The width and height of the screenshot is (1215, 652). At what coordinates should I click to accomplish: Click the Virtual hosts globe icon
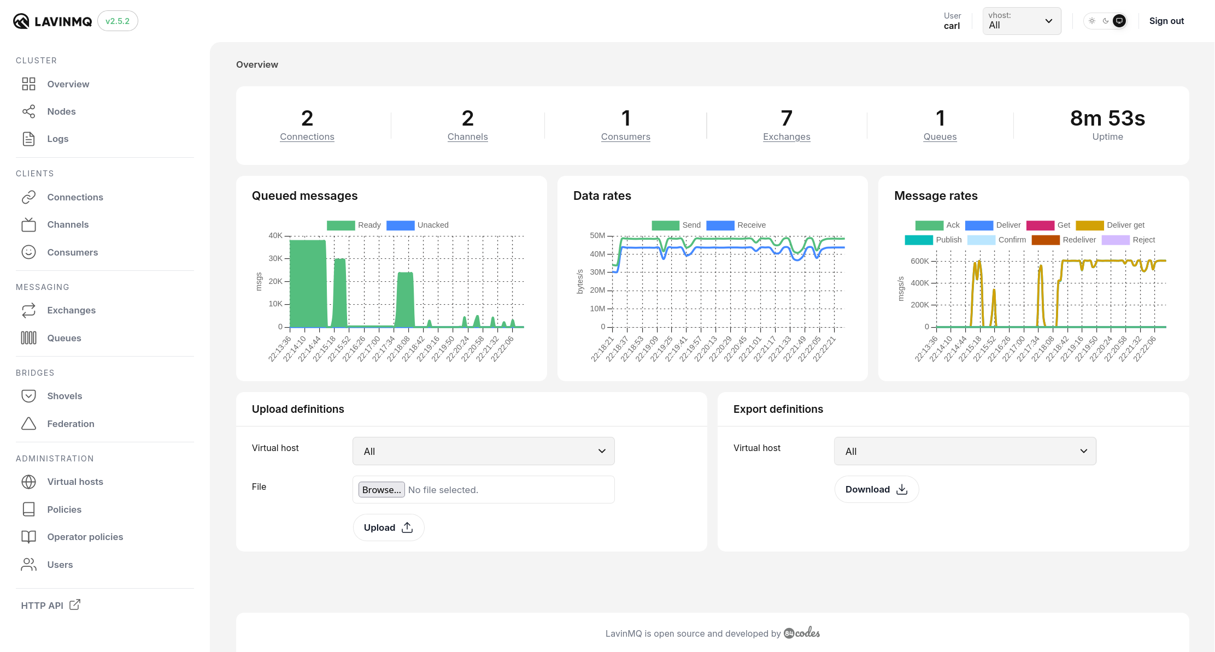click(x=28, y=482)
